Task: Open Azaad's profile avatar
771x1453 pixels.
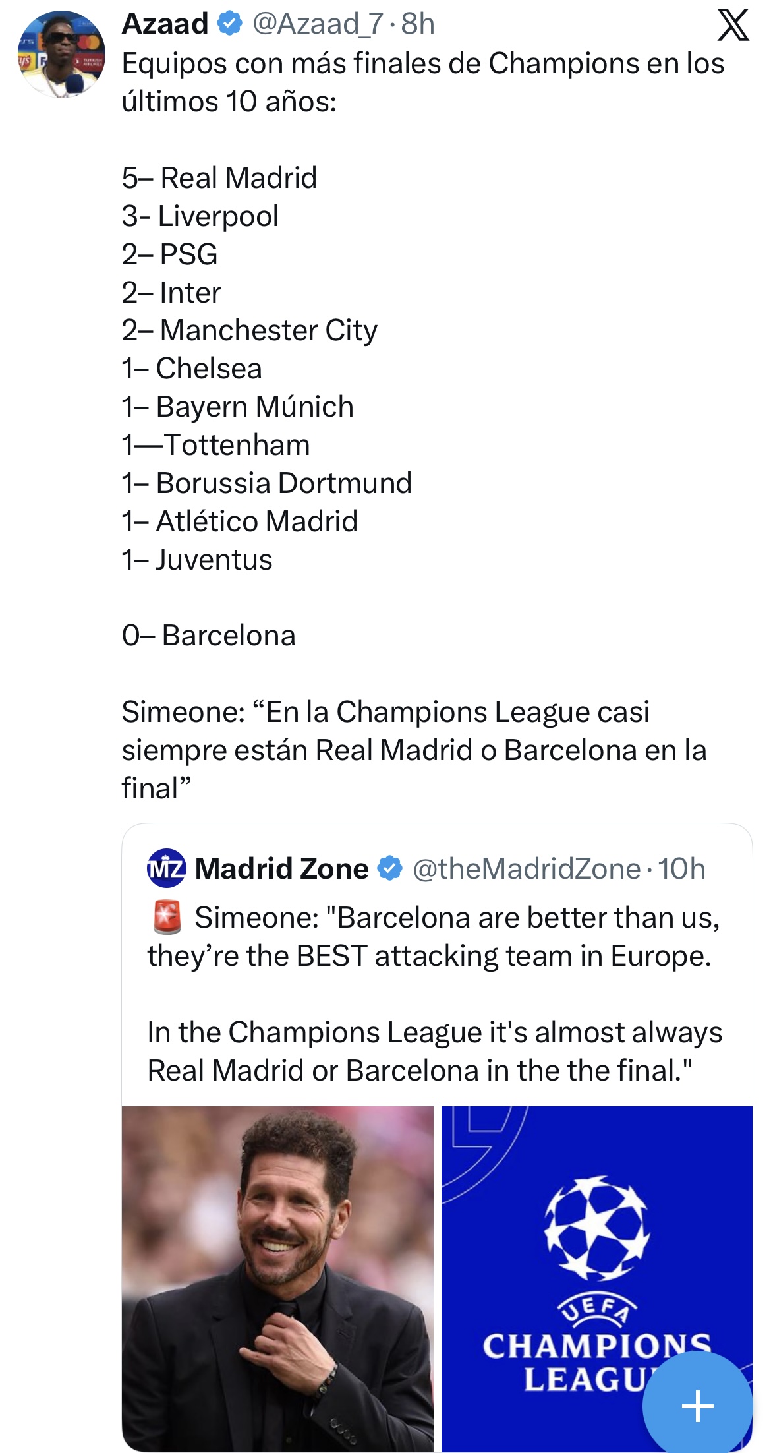Action: tap(61, 55)
